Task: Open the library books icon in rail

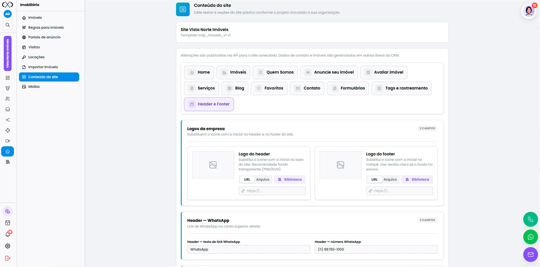Action: (x=8, y=162)
